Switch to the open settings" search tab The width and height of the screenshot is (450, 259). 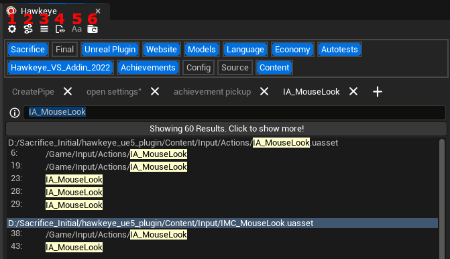pyautogui.click(x=114, y=92)
